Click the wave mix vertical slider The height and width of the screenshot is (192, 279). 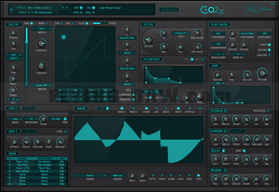26,57
